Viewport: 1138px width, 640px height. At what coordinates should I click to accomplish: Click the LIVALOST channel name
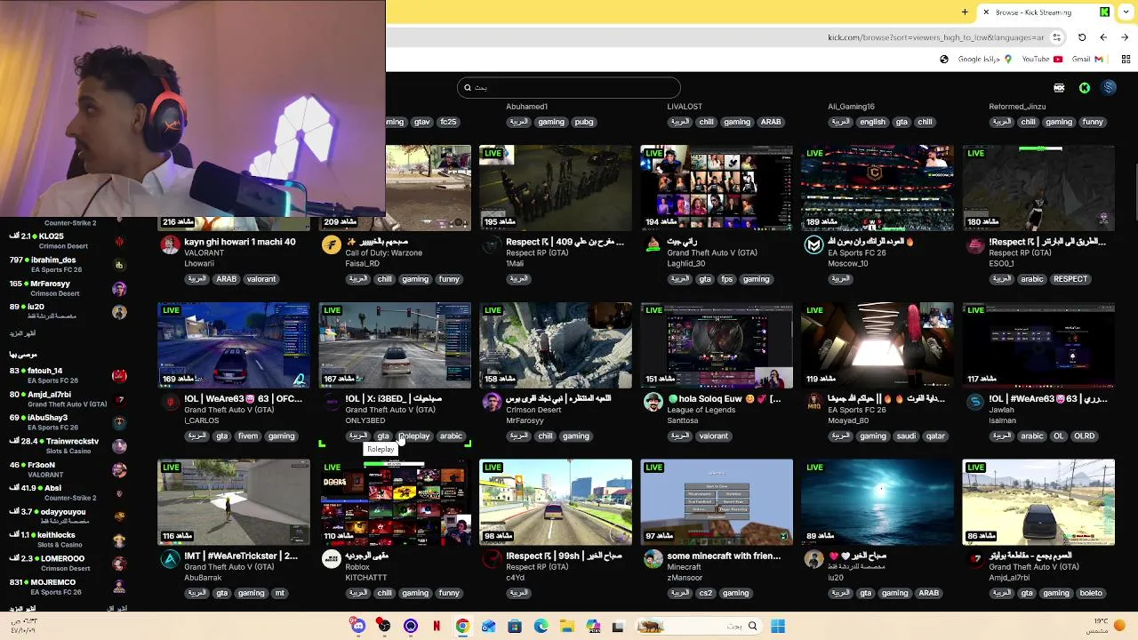tap(685, 107)
